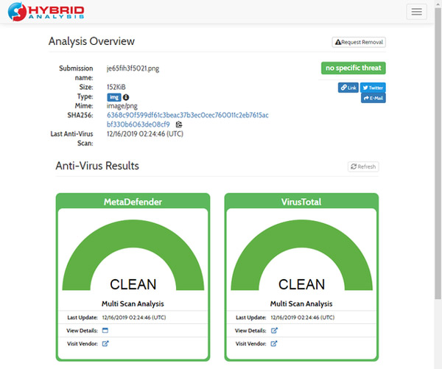This screenshot has width=442, height=369.
Task: Click the VirusTotal Last Update timestamp
Action: click(303, 317)
